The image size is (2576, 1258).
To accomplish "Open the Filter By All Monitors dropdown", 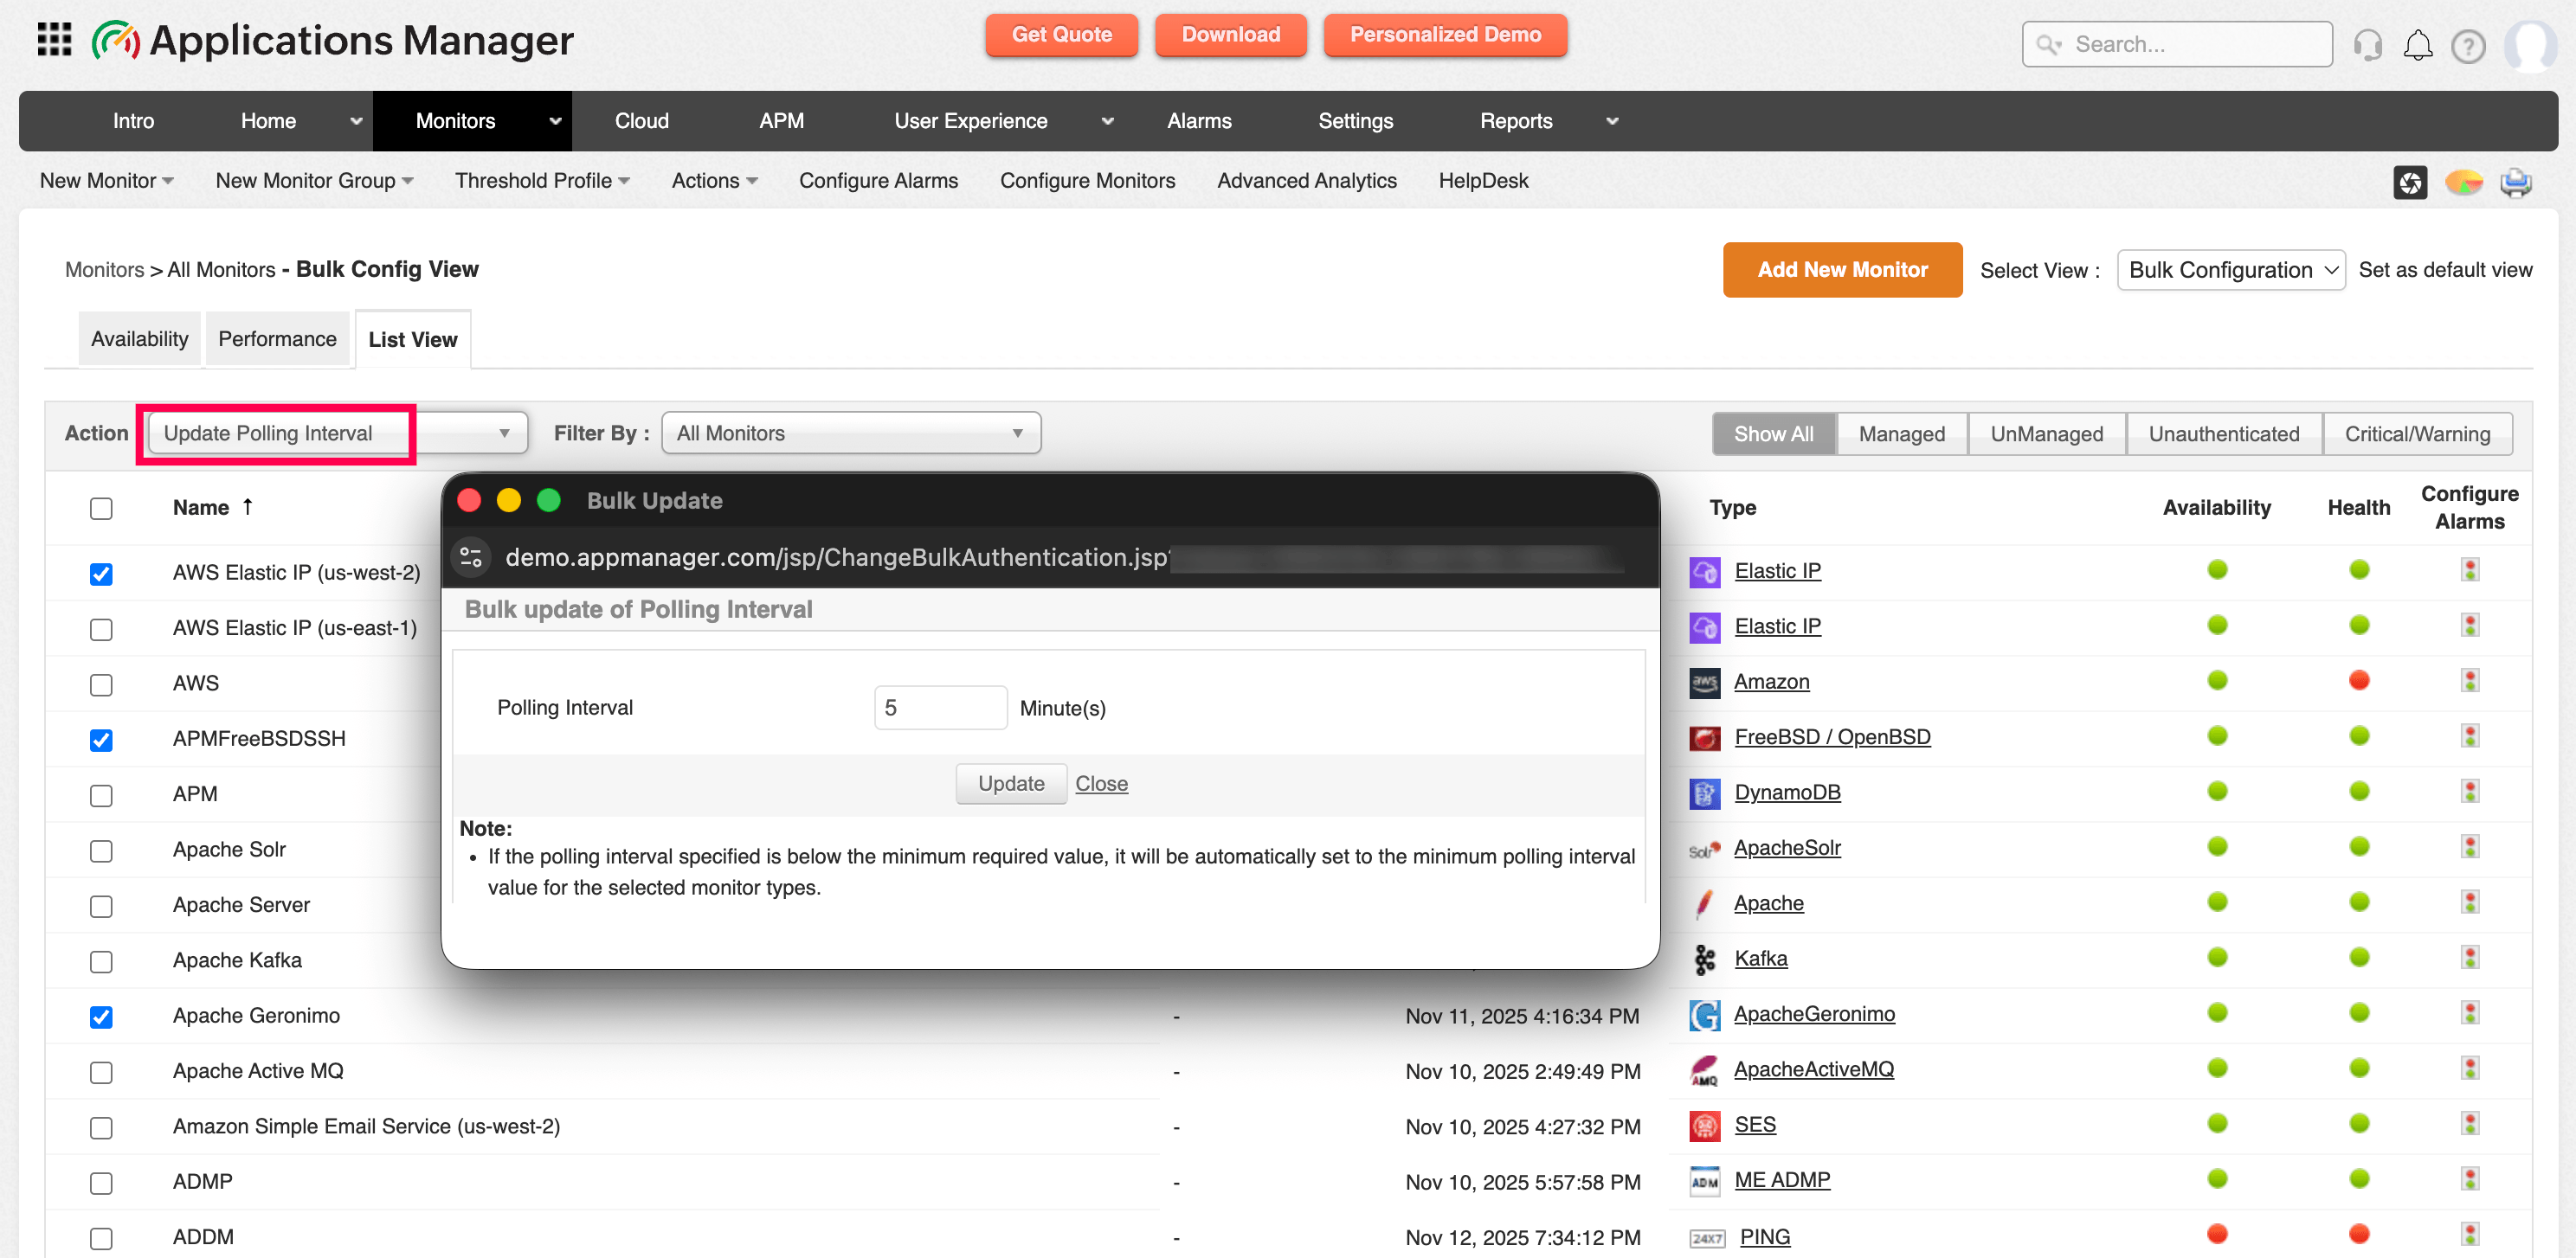I will pos(851,433).
